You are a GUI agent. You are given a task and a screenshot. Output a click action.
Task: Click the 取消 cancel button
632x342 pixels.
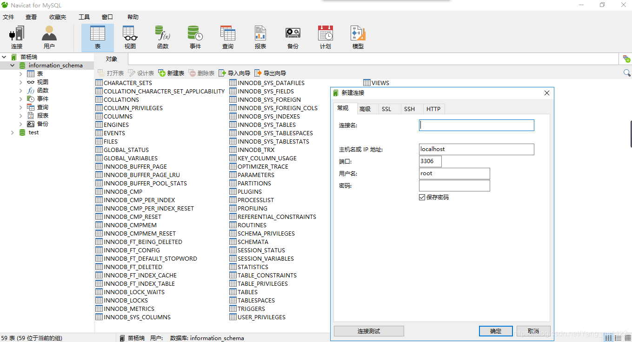tap(533, 331)
